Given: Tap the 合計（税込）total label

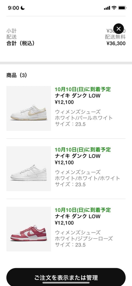Looking at the screenshot, I should (21, 44).
